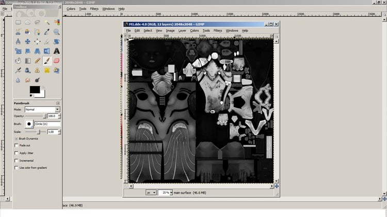The image size is (387, 217).
Task: Click scroll-right arrow in M1.dds window
Action: point(272,186)
